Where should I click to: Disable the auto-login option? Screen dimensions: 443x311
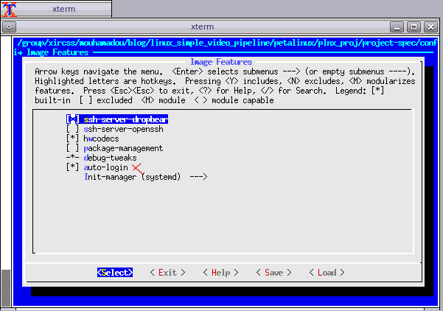pos(72,168)
